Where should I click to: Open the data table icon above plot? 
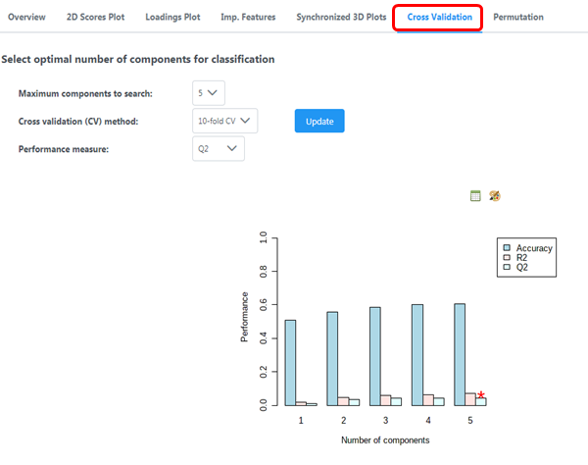(475, 196)
